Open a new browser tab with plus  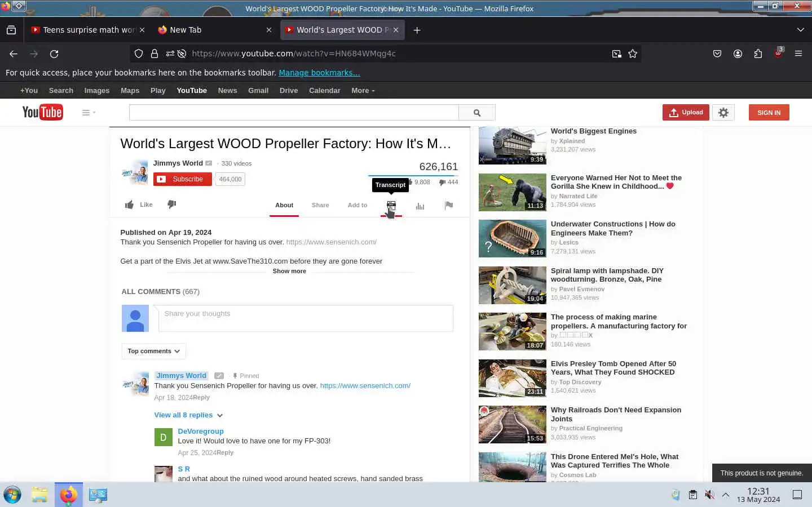point(417,30)
